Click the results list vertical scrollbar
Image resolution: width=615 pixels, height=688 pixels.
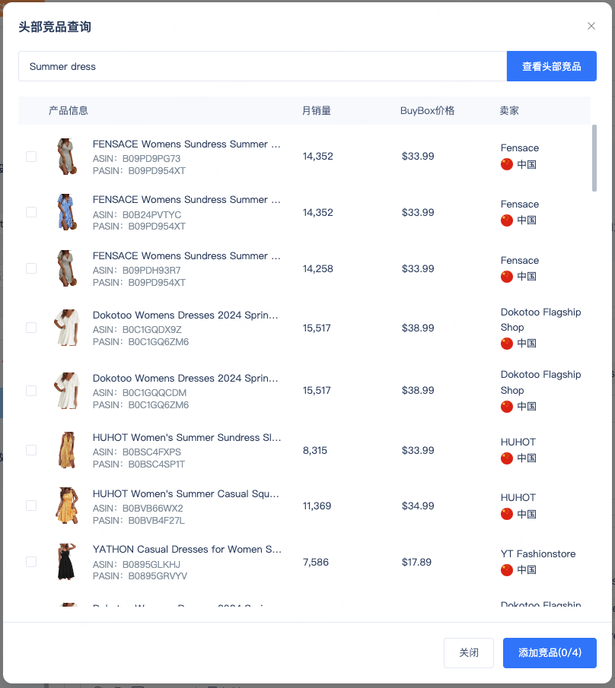coord(594,158)
